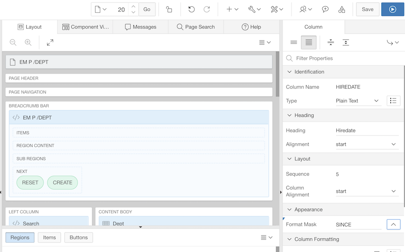Click the PAGE HEADER slot
The width and height of the screenshot is (405, 252).
[x=139, y=78]
